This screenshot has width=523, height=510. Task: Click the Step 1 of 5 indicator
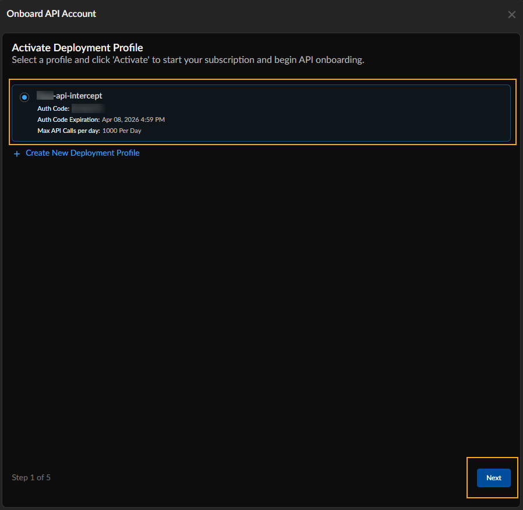pos(31,477)
